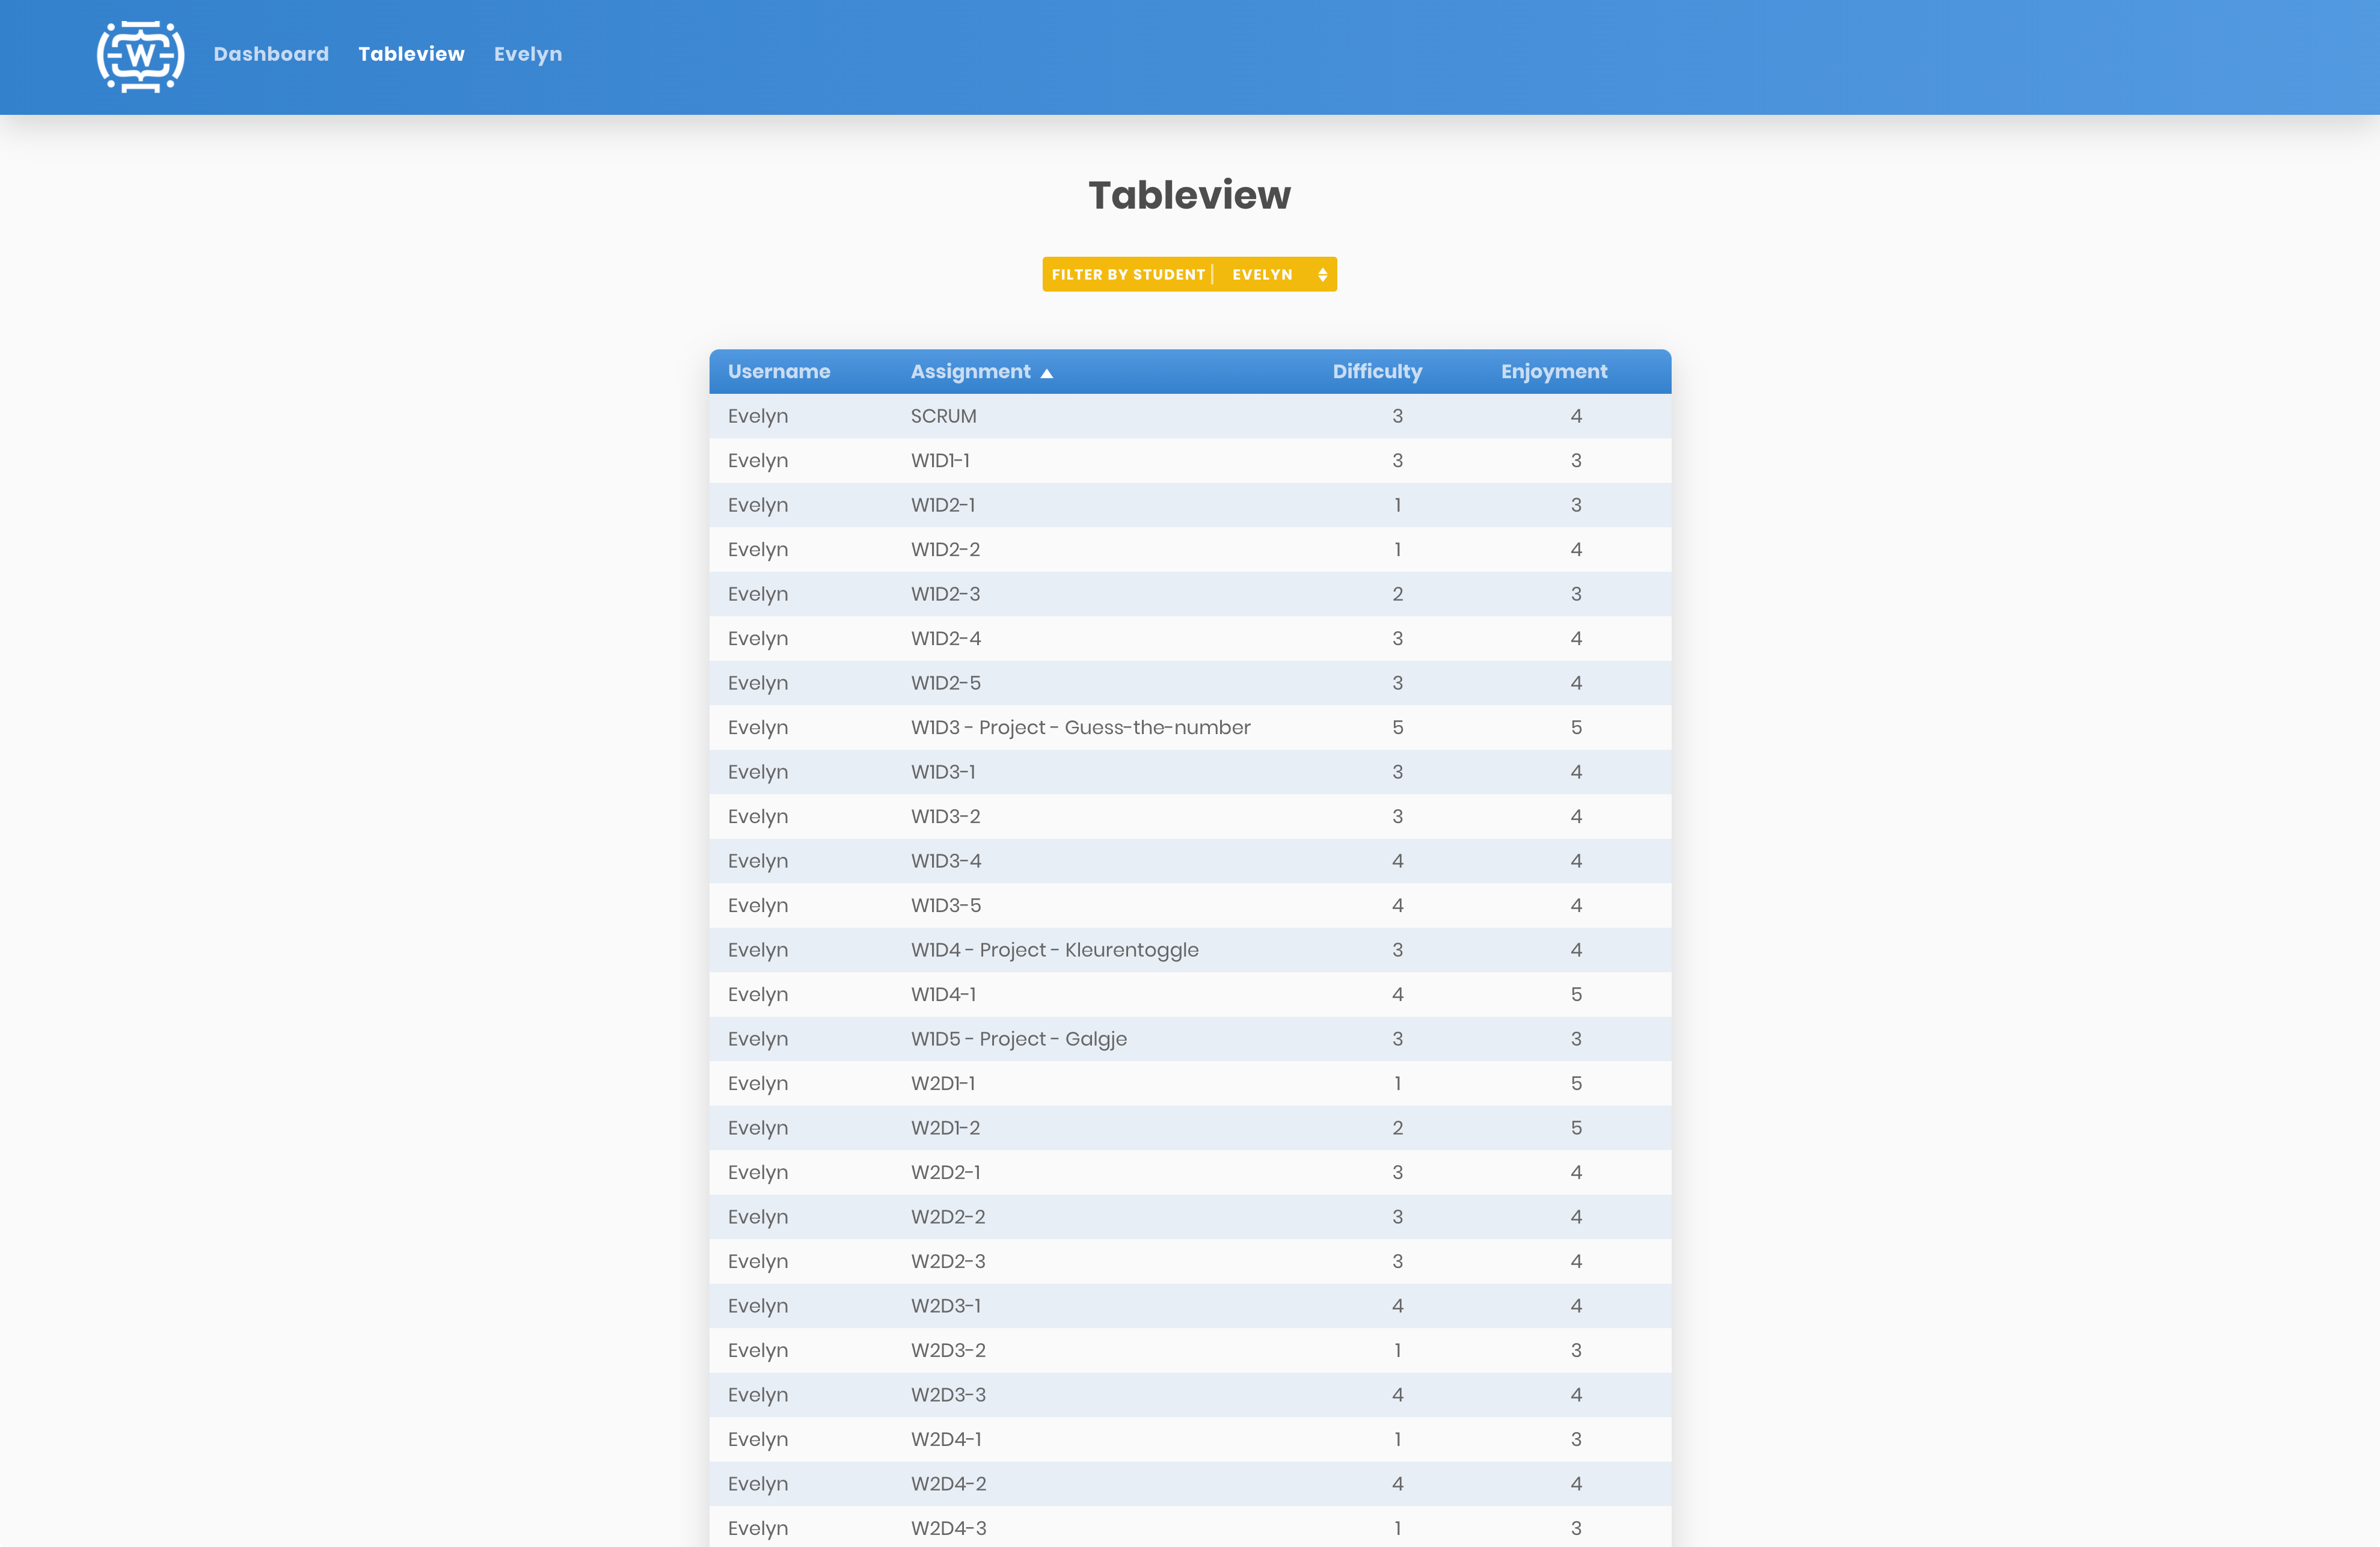The width and height of the screenshot is (2380, 1547).
Task: Click the W2D3-2 assignment cell
Action: [x=947, y=1350]
